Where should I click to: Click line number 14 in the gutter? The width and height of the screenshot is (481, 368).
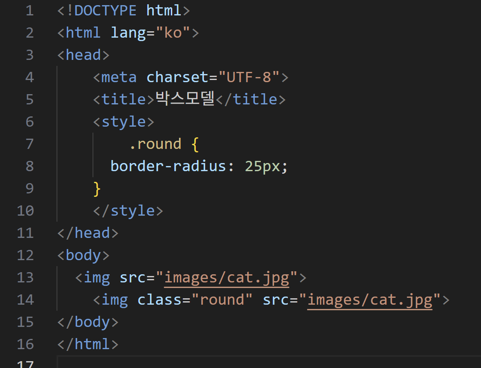(25, 300)
